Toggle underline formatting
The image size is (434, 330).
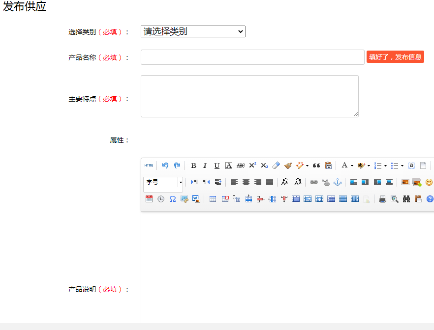tap(217, 165)
